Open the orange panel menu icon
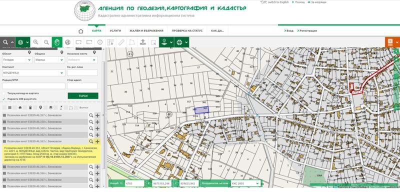The height and width of the screenshot is (192, 400). (x=390, y=42)
